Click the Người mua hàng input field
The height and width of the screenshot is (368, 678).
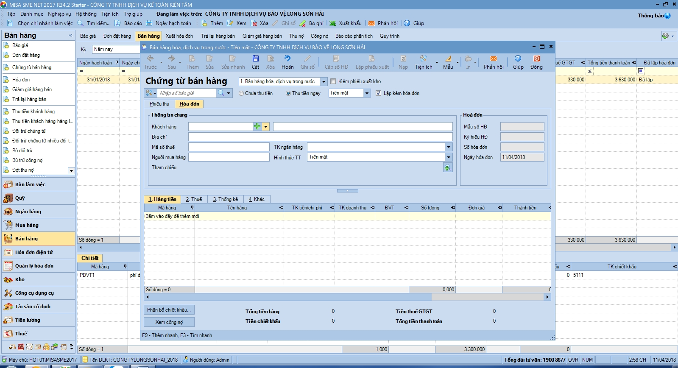click(229, 157)
